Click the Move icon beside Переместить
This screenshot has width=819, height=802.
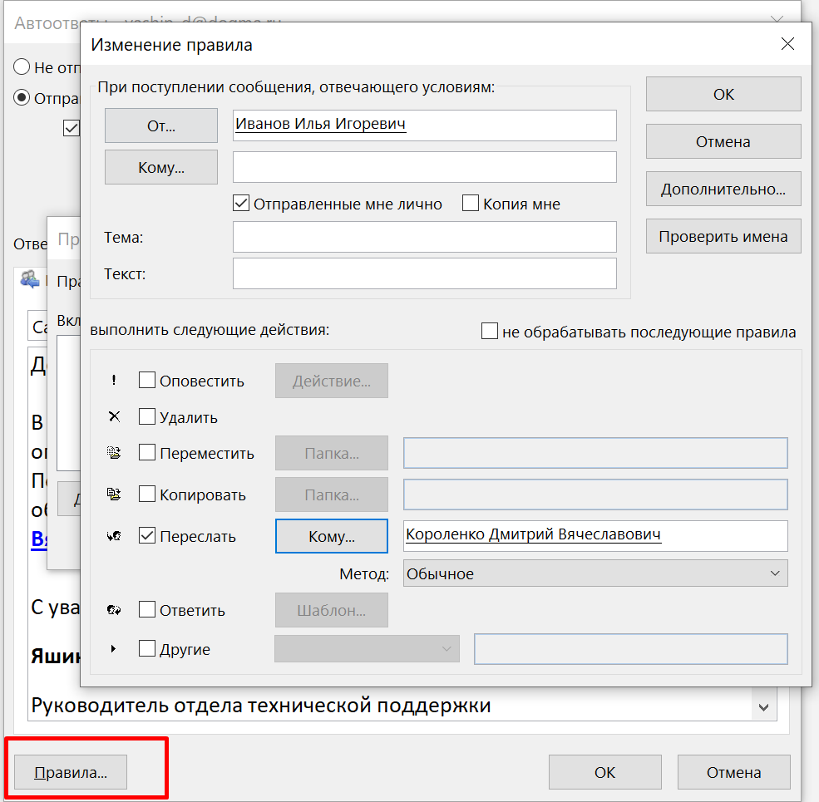coord(115,453)
